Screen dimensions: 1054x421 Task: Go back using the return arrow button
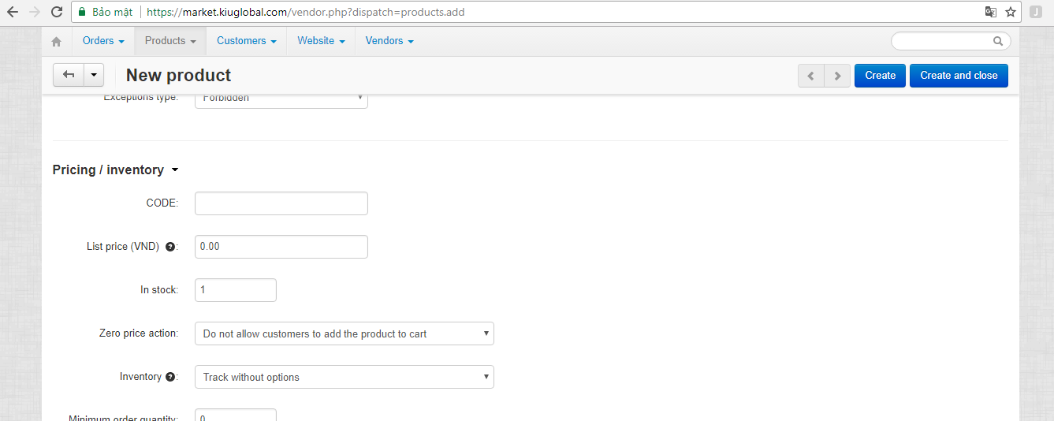69,75
